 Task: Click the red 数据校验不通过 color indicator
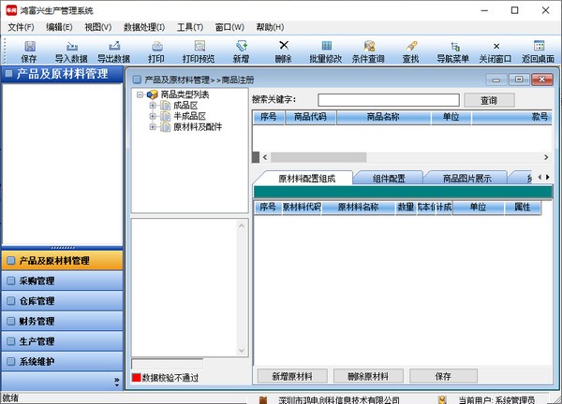pyautogui.click(x=136, y=378)
